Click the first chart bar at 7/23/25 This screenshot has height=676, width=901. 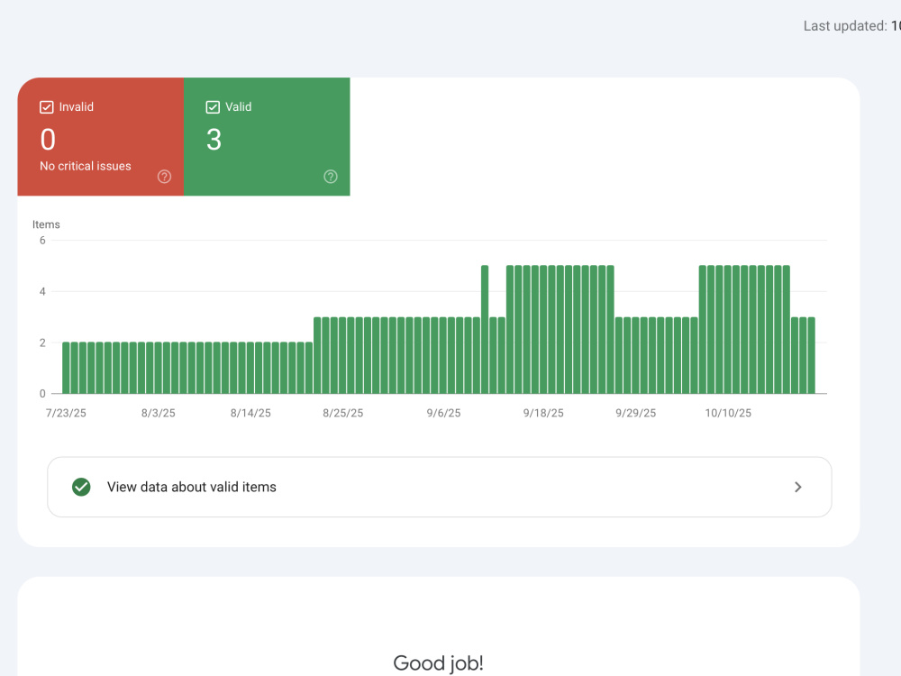pyautogui.click(x=66, y=368)
